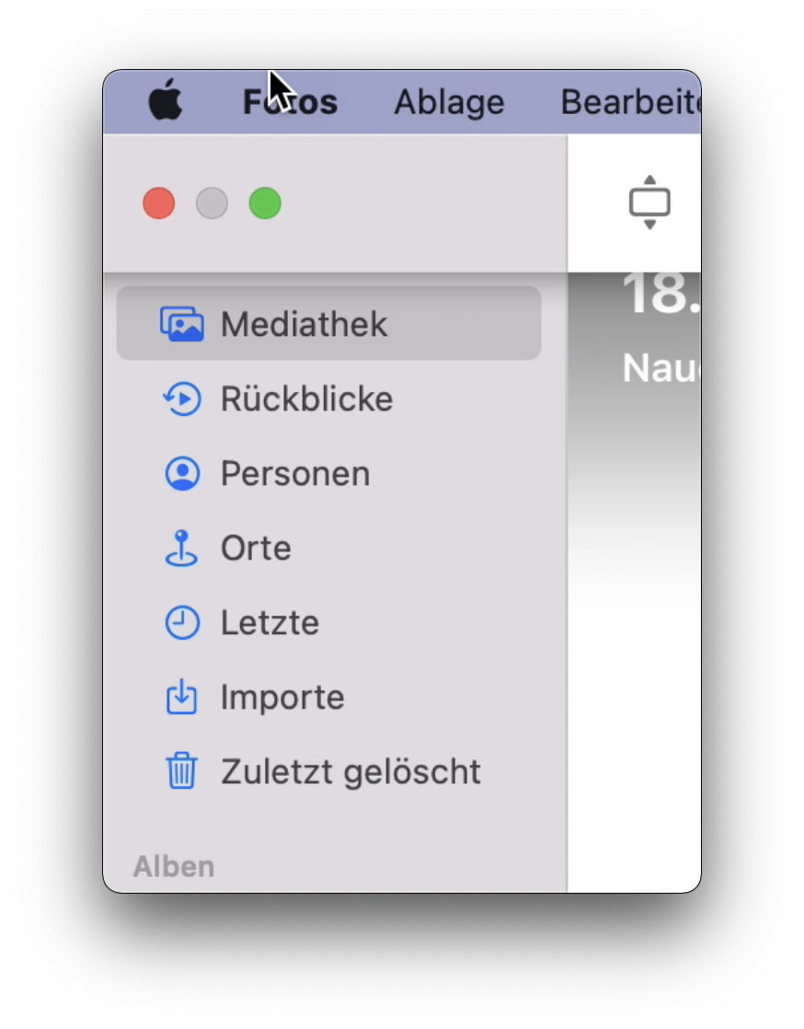Screen dimensions: 804x1029
Task: Select Mediathek in the sidebar
Action: coord(328,324)
